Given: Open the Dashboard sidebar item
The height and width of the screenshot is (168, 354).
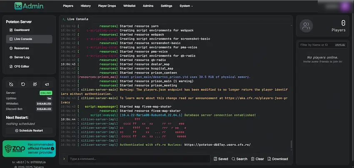Looking at the screenshot, I should click(29, 30).
